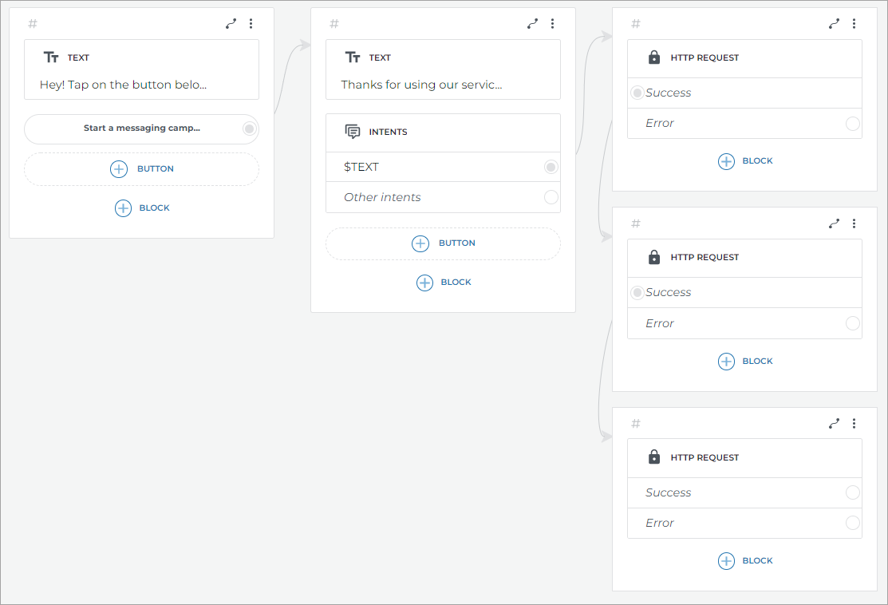Click connector icon on middle HTTP Request card
Viewport: 888px width, 605px height.
[x=835, y=223]
